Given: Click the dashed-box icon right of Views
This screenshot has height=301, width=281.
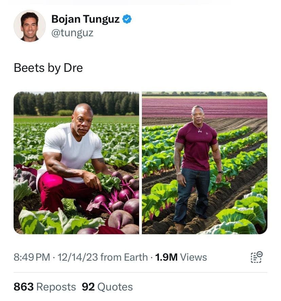Looking at the screenshot, I should [256, 257].
